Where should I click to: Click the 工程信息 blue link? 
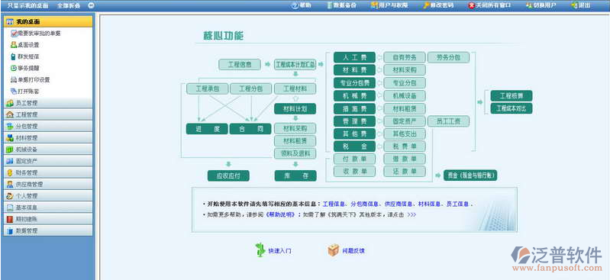334,204
